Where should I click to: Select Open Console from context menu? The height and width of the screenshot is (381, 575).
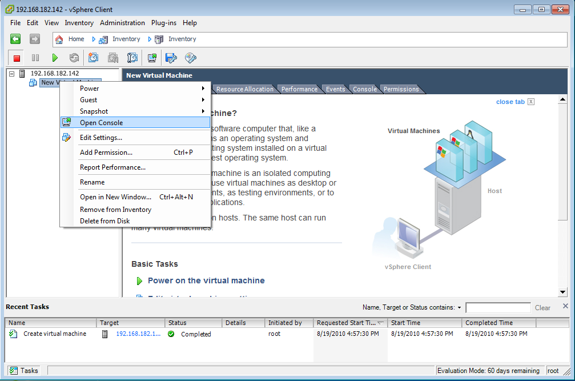pyautogui.click(x=135, y=122)
